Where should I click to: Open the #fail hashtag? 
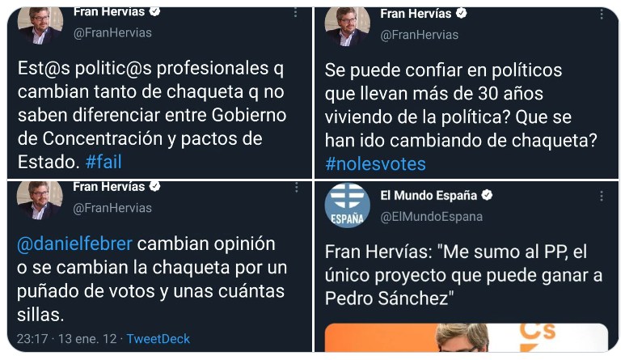[x=103, y=162]
